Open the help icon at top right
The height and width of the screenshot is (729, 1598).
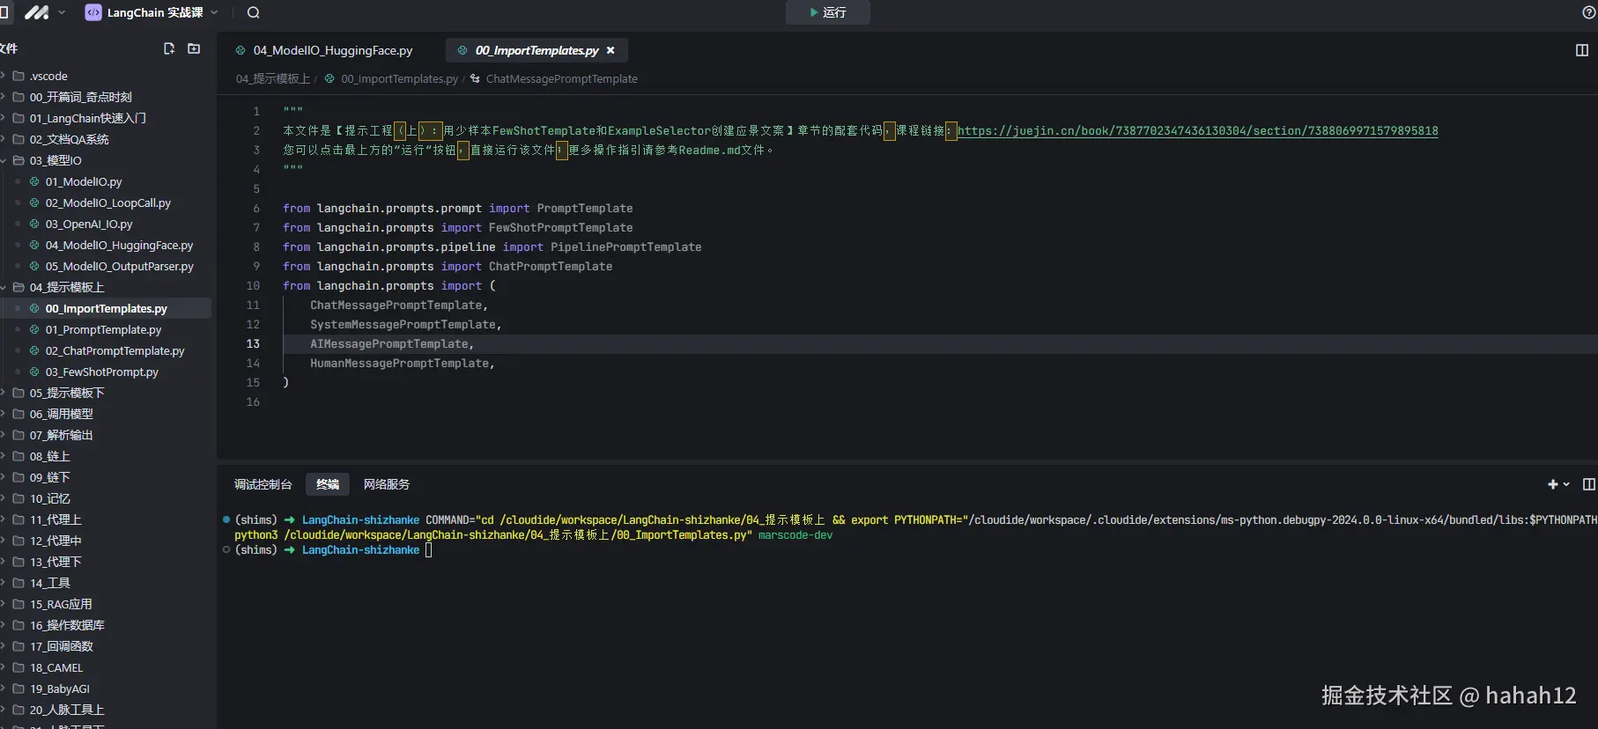[x=1588, y=12]
